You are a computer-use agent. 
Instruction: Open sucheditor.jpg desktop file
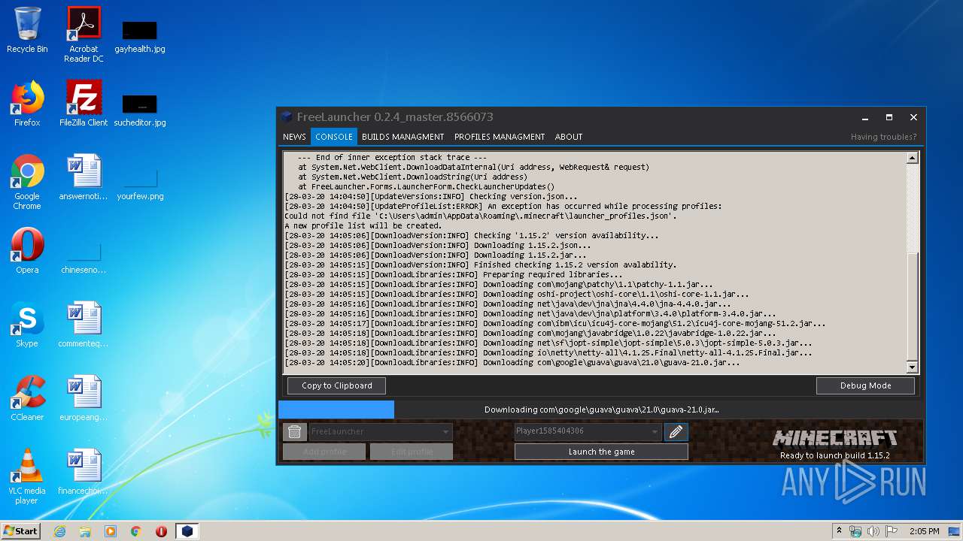coord(140,109)
